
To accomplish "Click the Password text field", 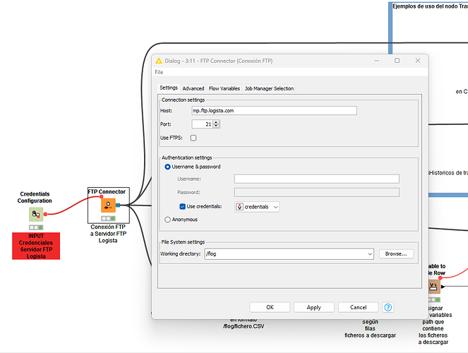I will coord(317,193).
